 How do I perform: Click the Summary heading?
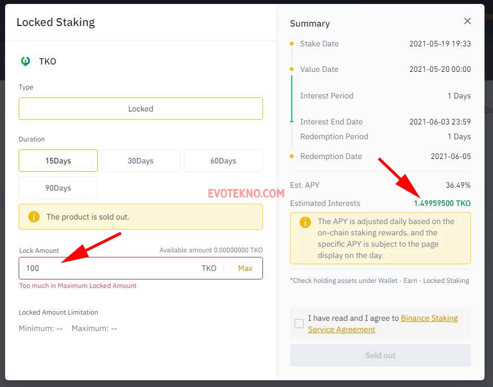[310, 24]
